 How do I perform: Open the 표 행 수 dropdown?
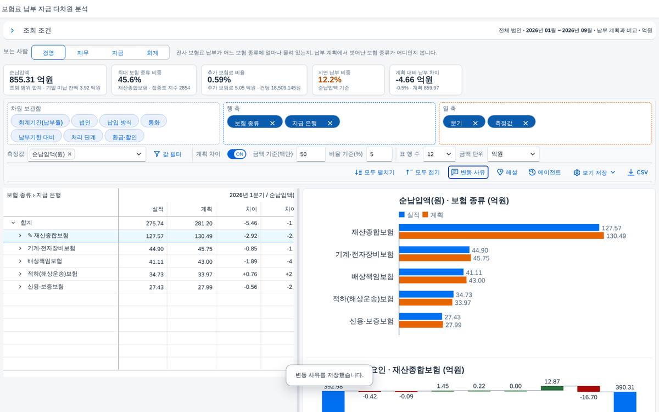(x=439, y=154)
